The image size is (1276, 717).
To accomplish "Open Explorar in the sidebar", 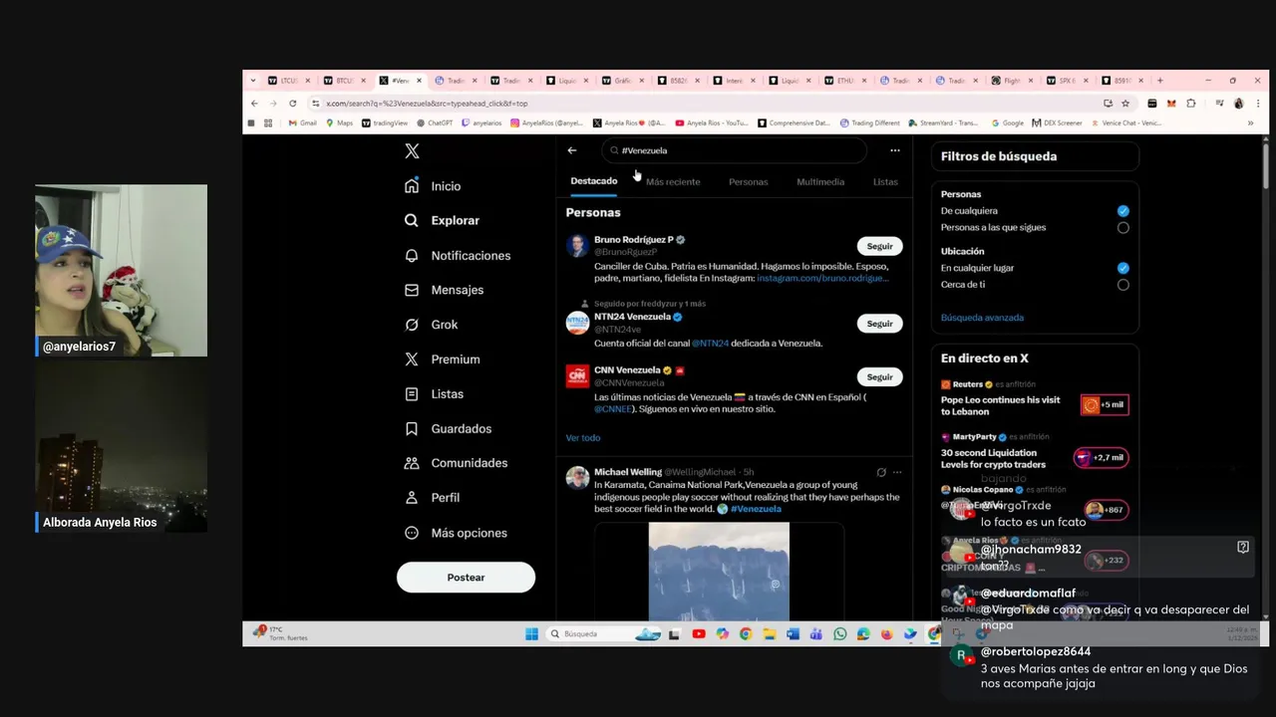I will coord(442,220).
